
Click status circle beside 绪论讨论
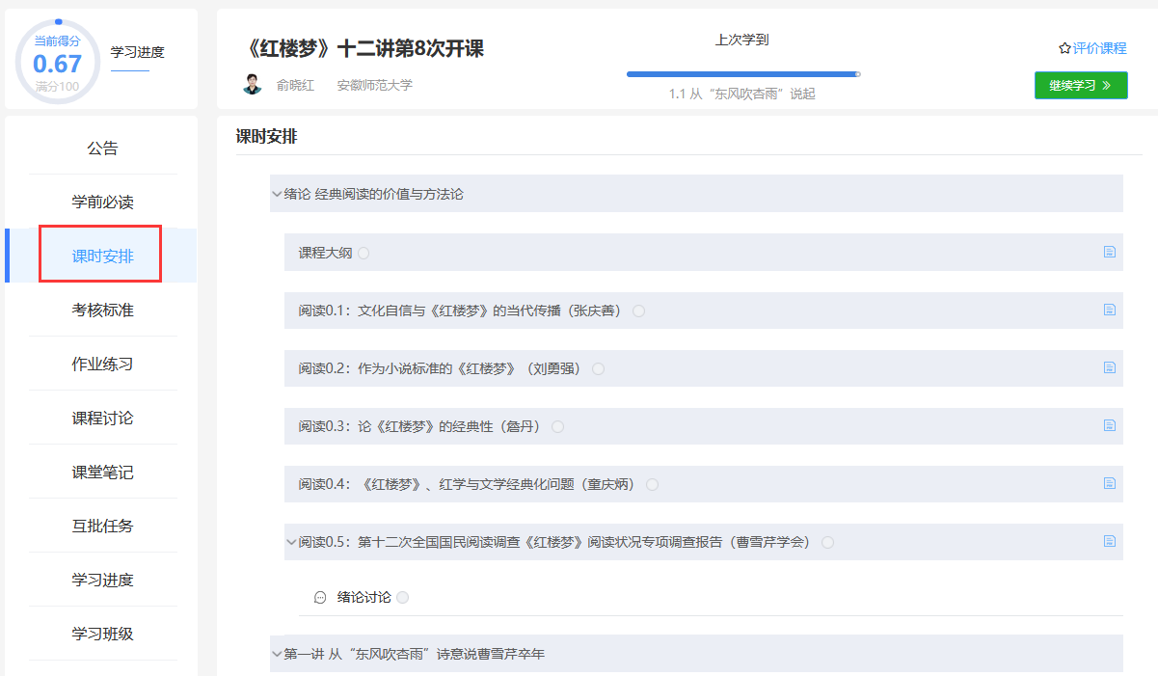tap(402, 598)
